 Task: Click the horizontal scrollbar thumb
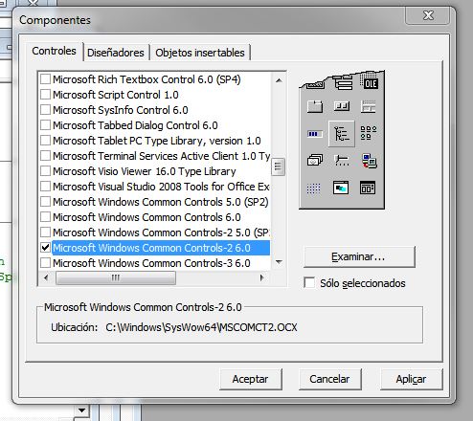pos(116,277)
